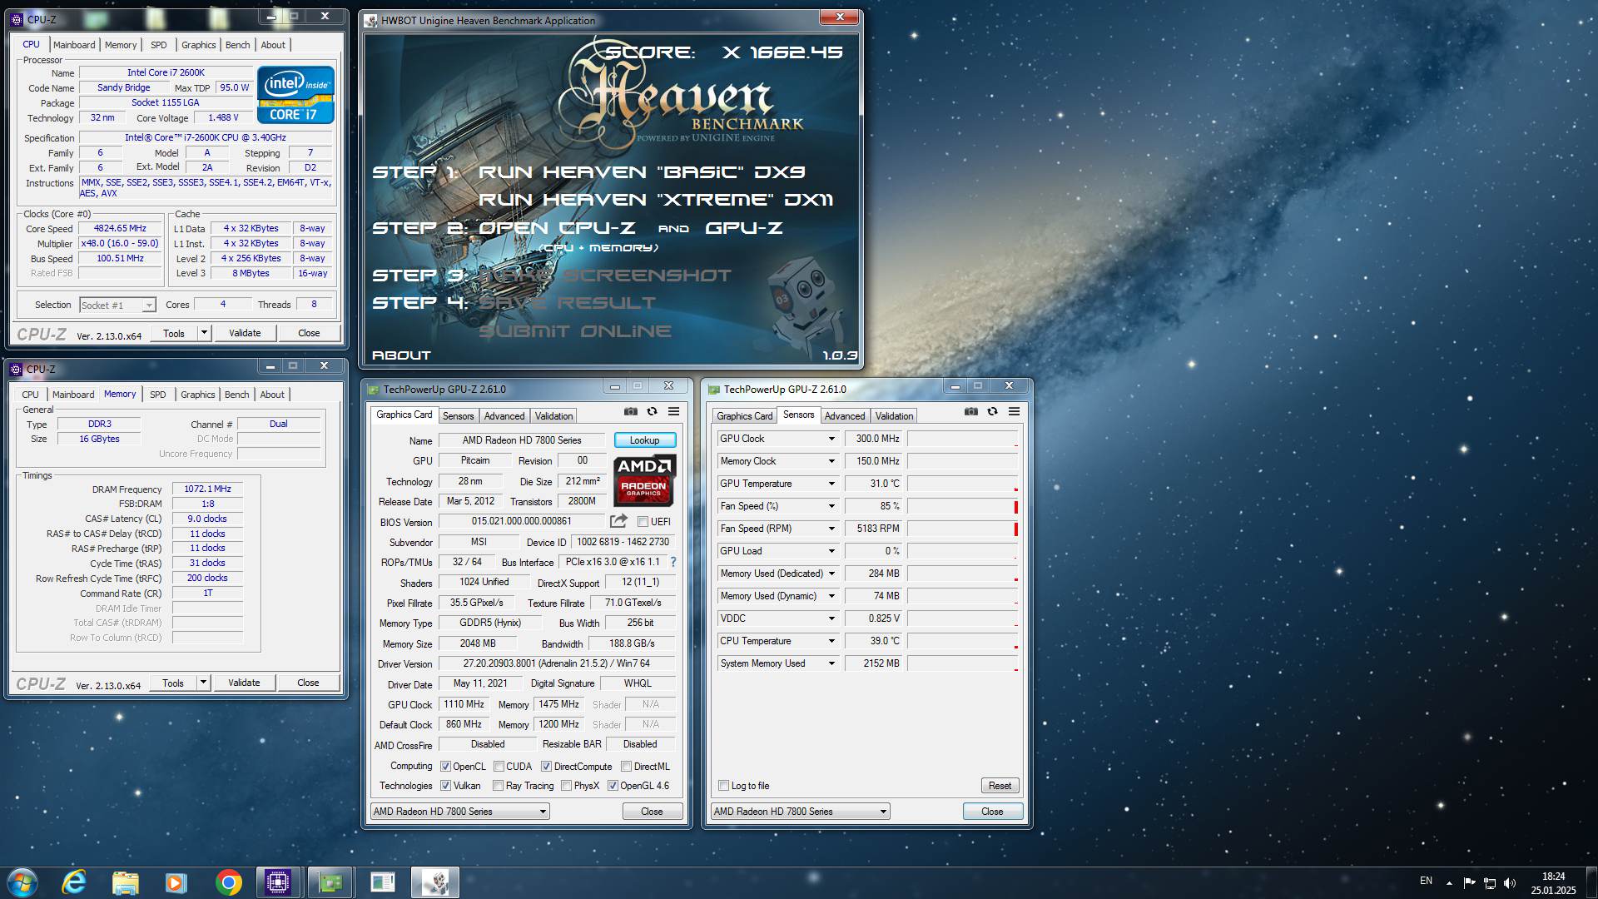Click the BIOS share/export arrow icon

click(x=618, y=521)
